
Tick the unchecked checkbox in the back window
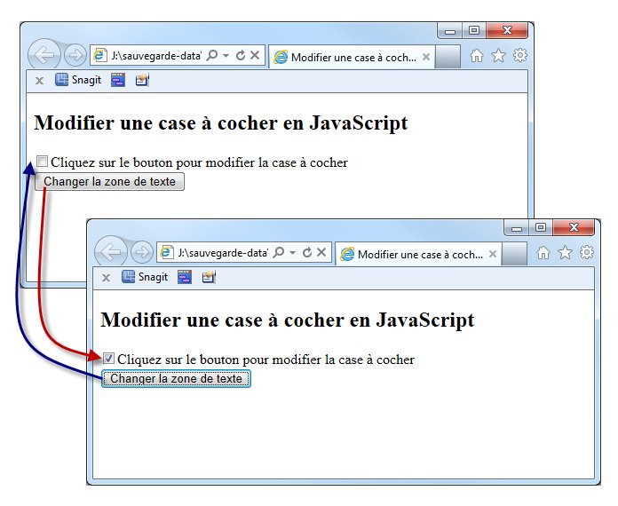point(42,162)
